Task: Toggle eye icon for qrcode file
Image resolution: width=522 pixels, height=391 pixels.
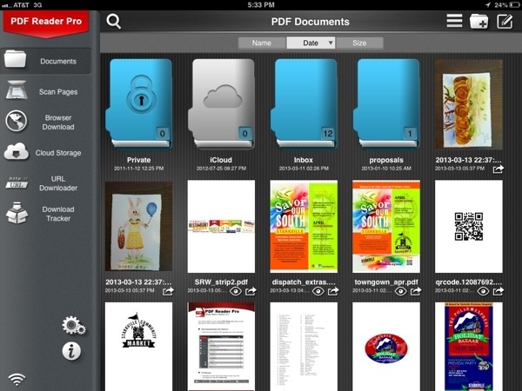Action: point(484,292)
